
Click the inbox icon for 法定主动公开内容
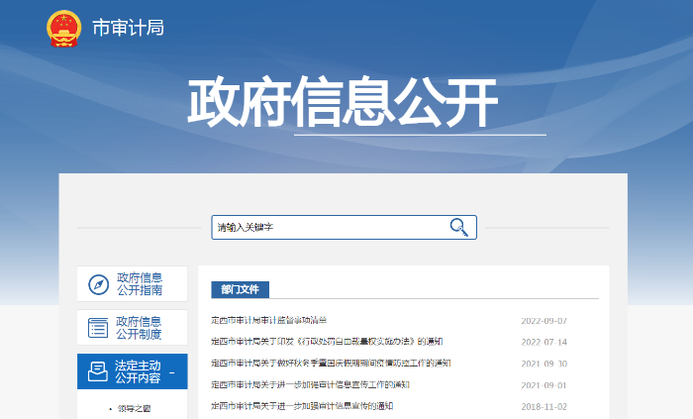click(98, 371)
